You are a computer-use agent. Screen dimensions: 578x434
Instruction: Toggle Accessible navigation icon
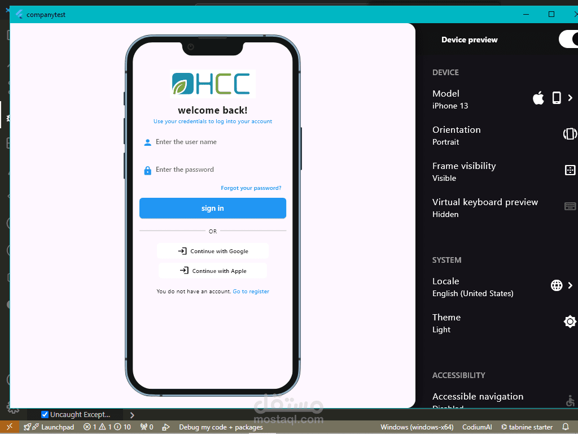point(570,401)
